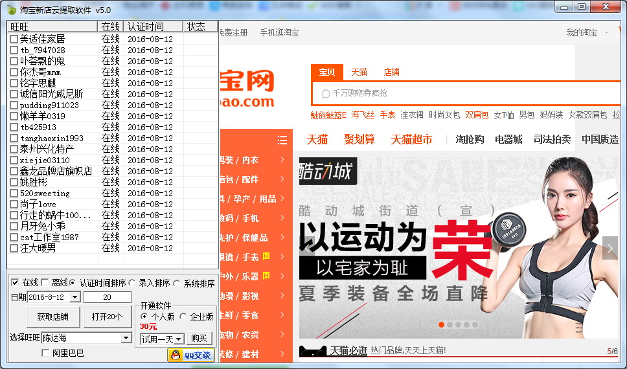627x369 pixels.
Task: Open 电器城 in the navigation bar
Action: [508, 140]
